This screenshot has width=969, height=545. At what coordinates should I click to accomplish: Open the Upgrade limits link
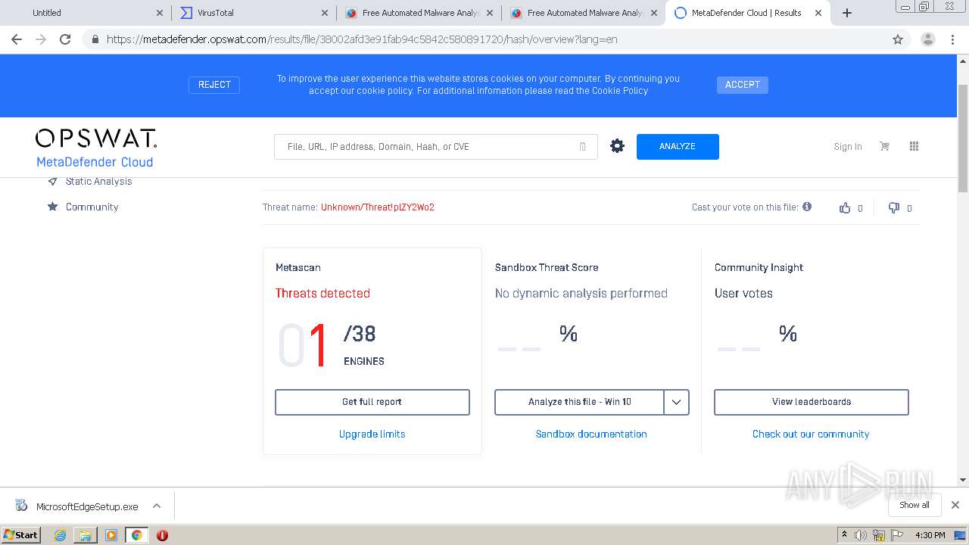[x=372, y=434]
